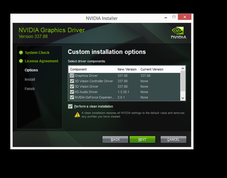Uncheck the HD Audio Driver checkbox
The image size is (227, 178).
[x=72, y=92]
